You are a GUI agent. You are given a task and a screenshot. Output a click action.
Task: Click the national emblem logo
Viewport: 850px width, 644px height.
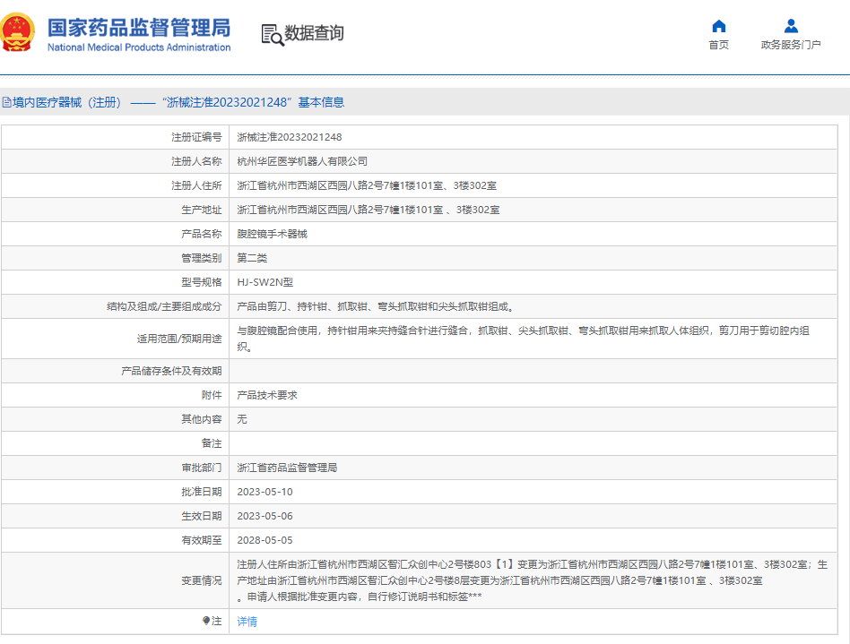coord(17,32)
